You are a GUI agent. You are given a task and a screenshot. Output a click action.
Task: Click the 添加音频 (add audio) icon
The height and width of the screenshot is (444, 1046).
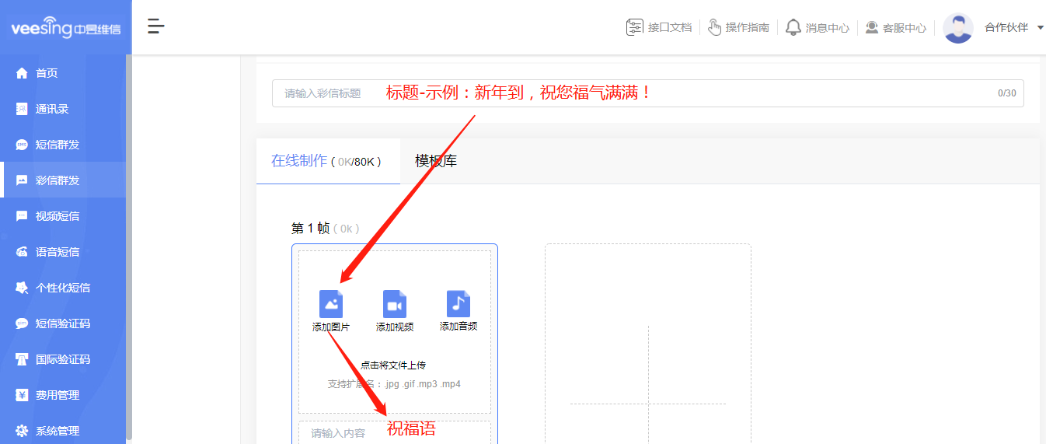(x=458, y=304)
